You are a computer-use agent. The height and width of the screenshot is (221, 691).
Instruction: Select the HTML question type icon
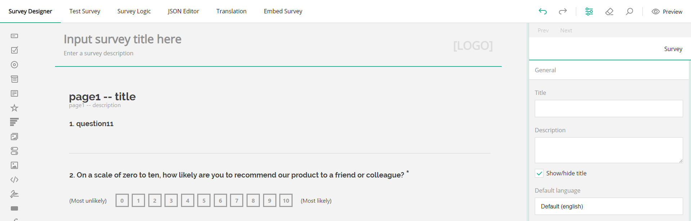[x=14, y=180]
